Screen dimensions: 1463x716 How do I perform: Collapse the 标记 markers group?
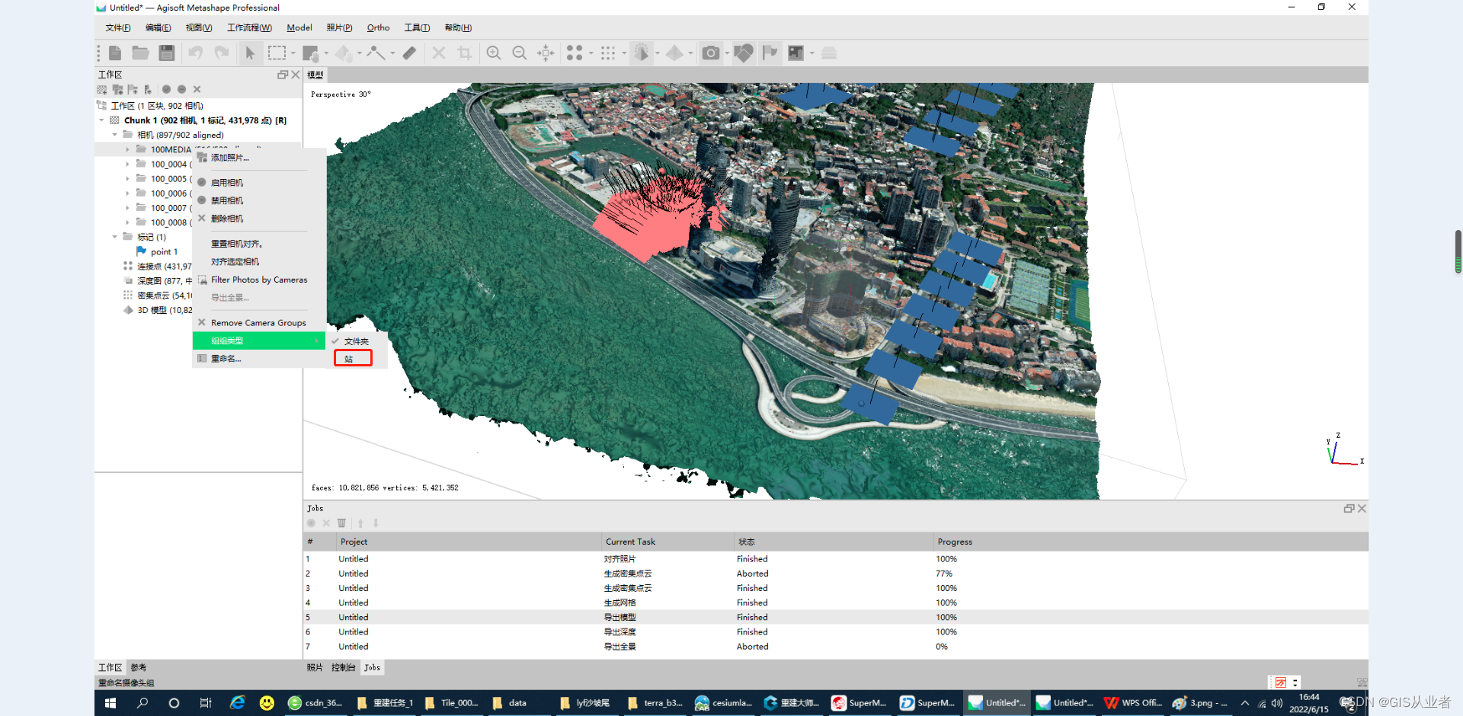pyautogui.click(x=114, y=237)
